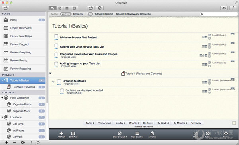Open the gear menu at sidebar bottom
Screen dimensions: 239x145
click(23, 143)
